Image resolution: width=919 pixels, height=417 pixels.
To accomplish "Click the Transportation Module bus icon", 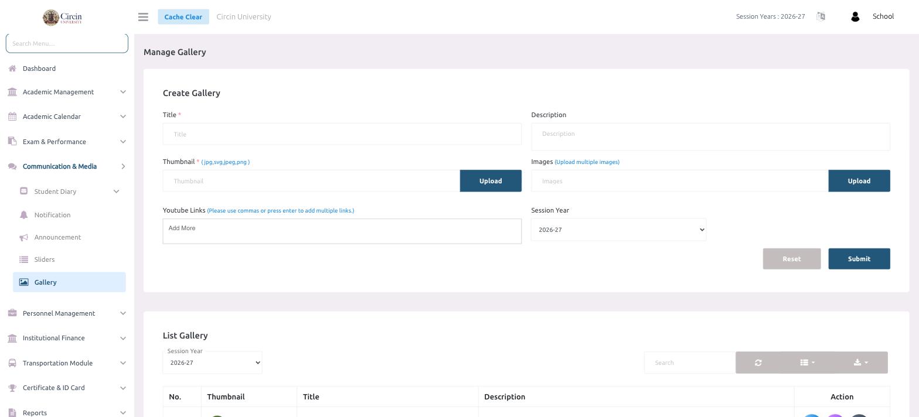I will [x=12, y=363].
